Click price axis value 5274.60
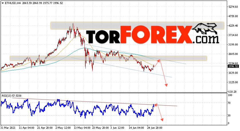The width and height of the screenshot is (240, 131). [x=233, y=7]
